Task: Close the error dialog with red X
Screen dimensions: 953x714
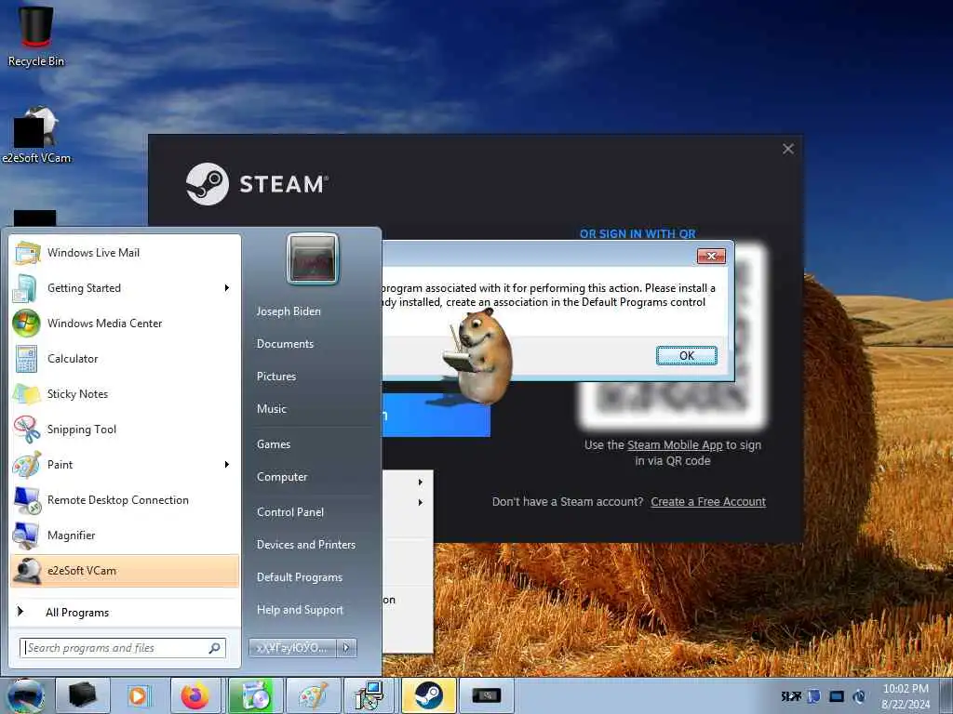Action: pyautogui.click(x=711, y=257)
